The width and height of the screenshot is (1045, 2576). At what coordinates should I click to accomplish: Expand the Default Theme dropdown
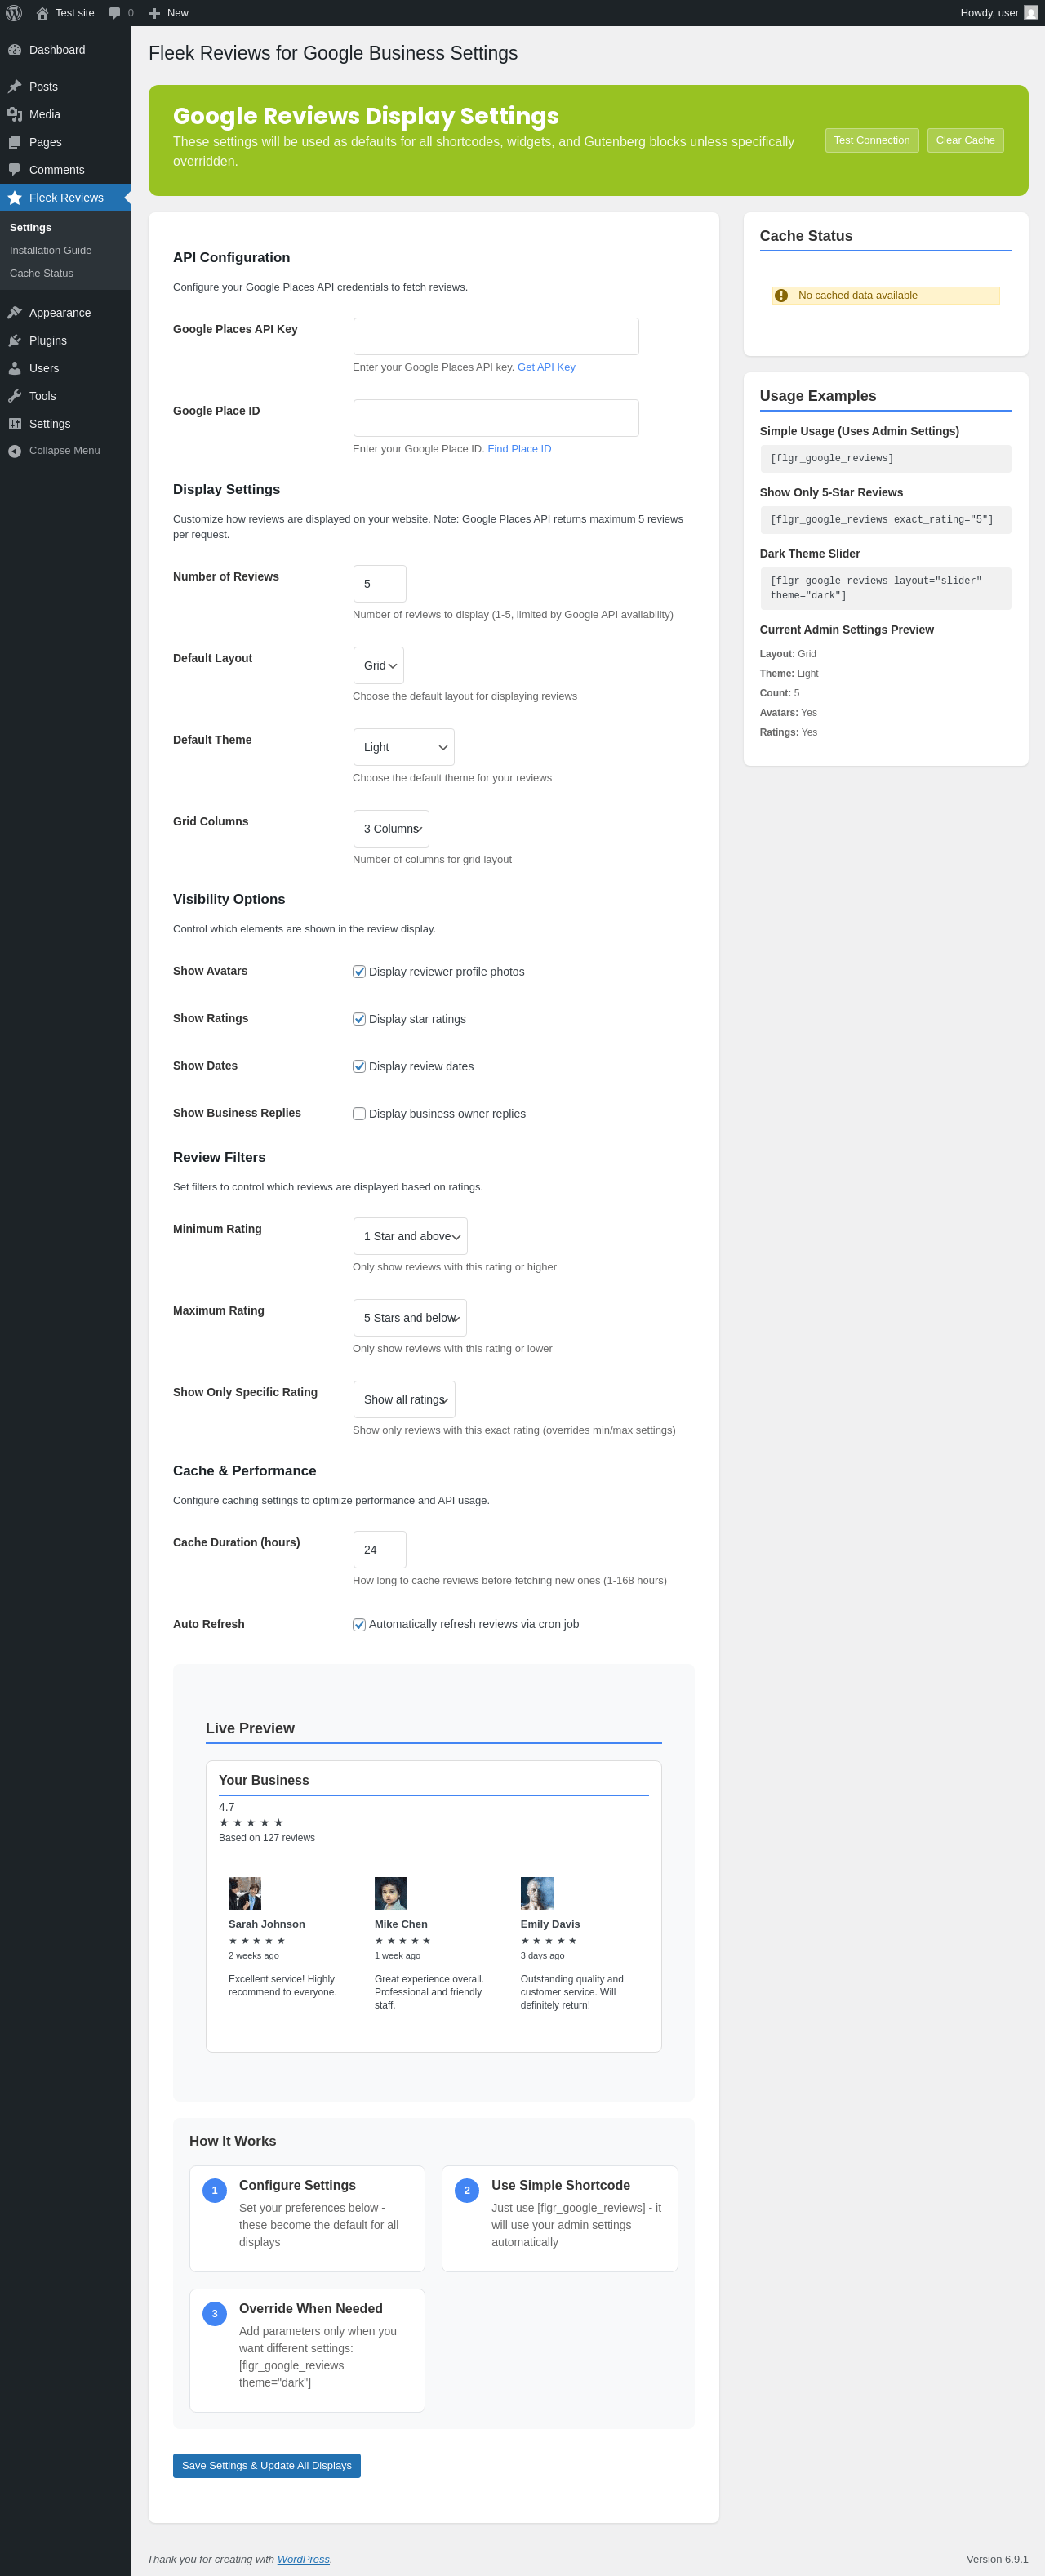click(x=403, y=748)
